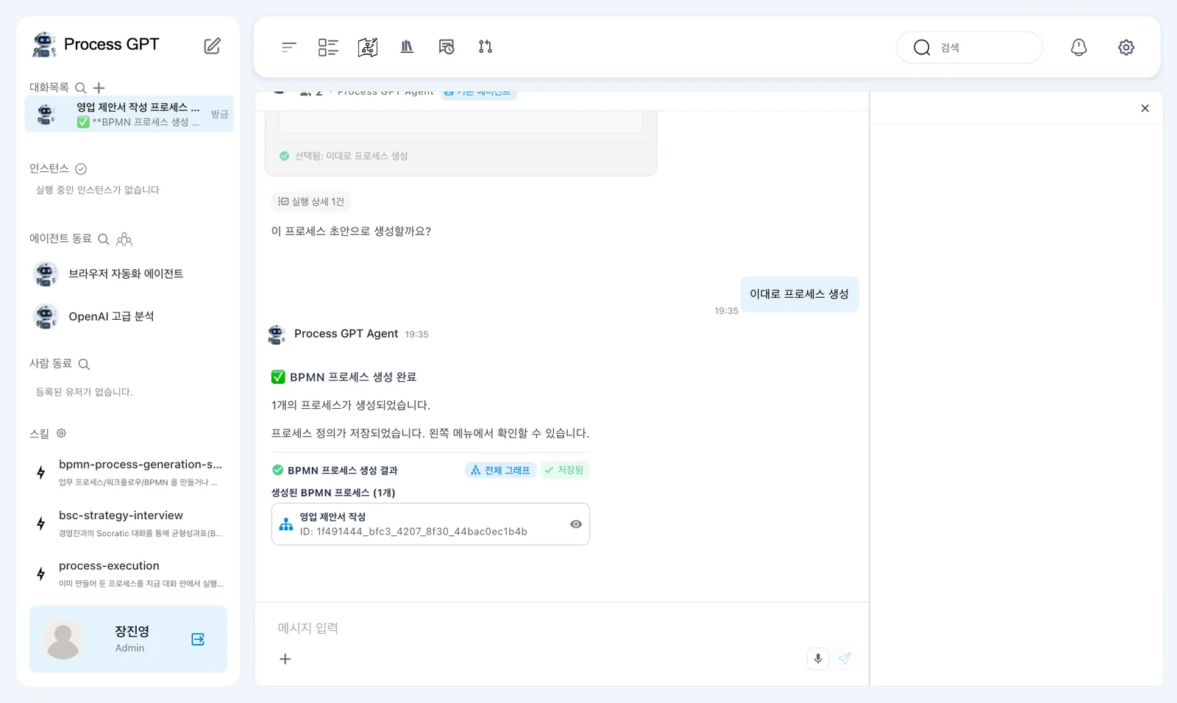Click the 이대로 프로세스 생성 message bubble
1177x703 pixels.
tap(800, 294)
